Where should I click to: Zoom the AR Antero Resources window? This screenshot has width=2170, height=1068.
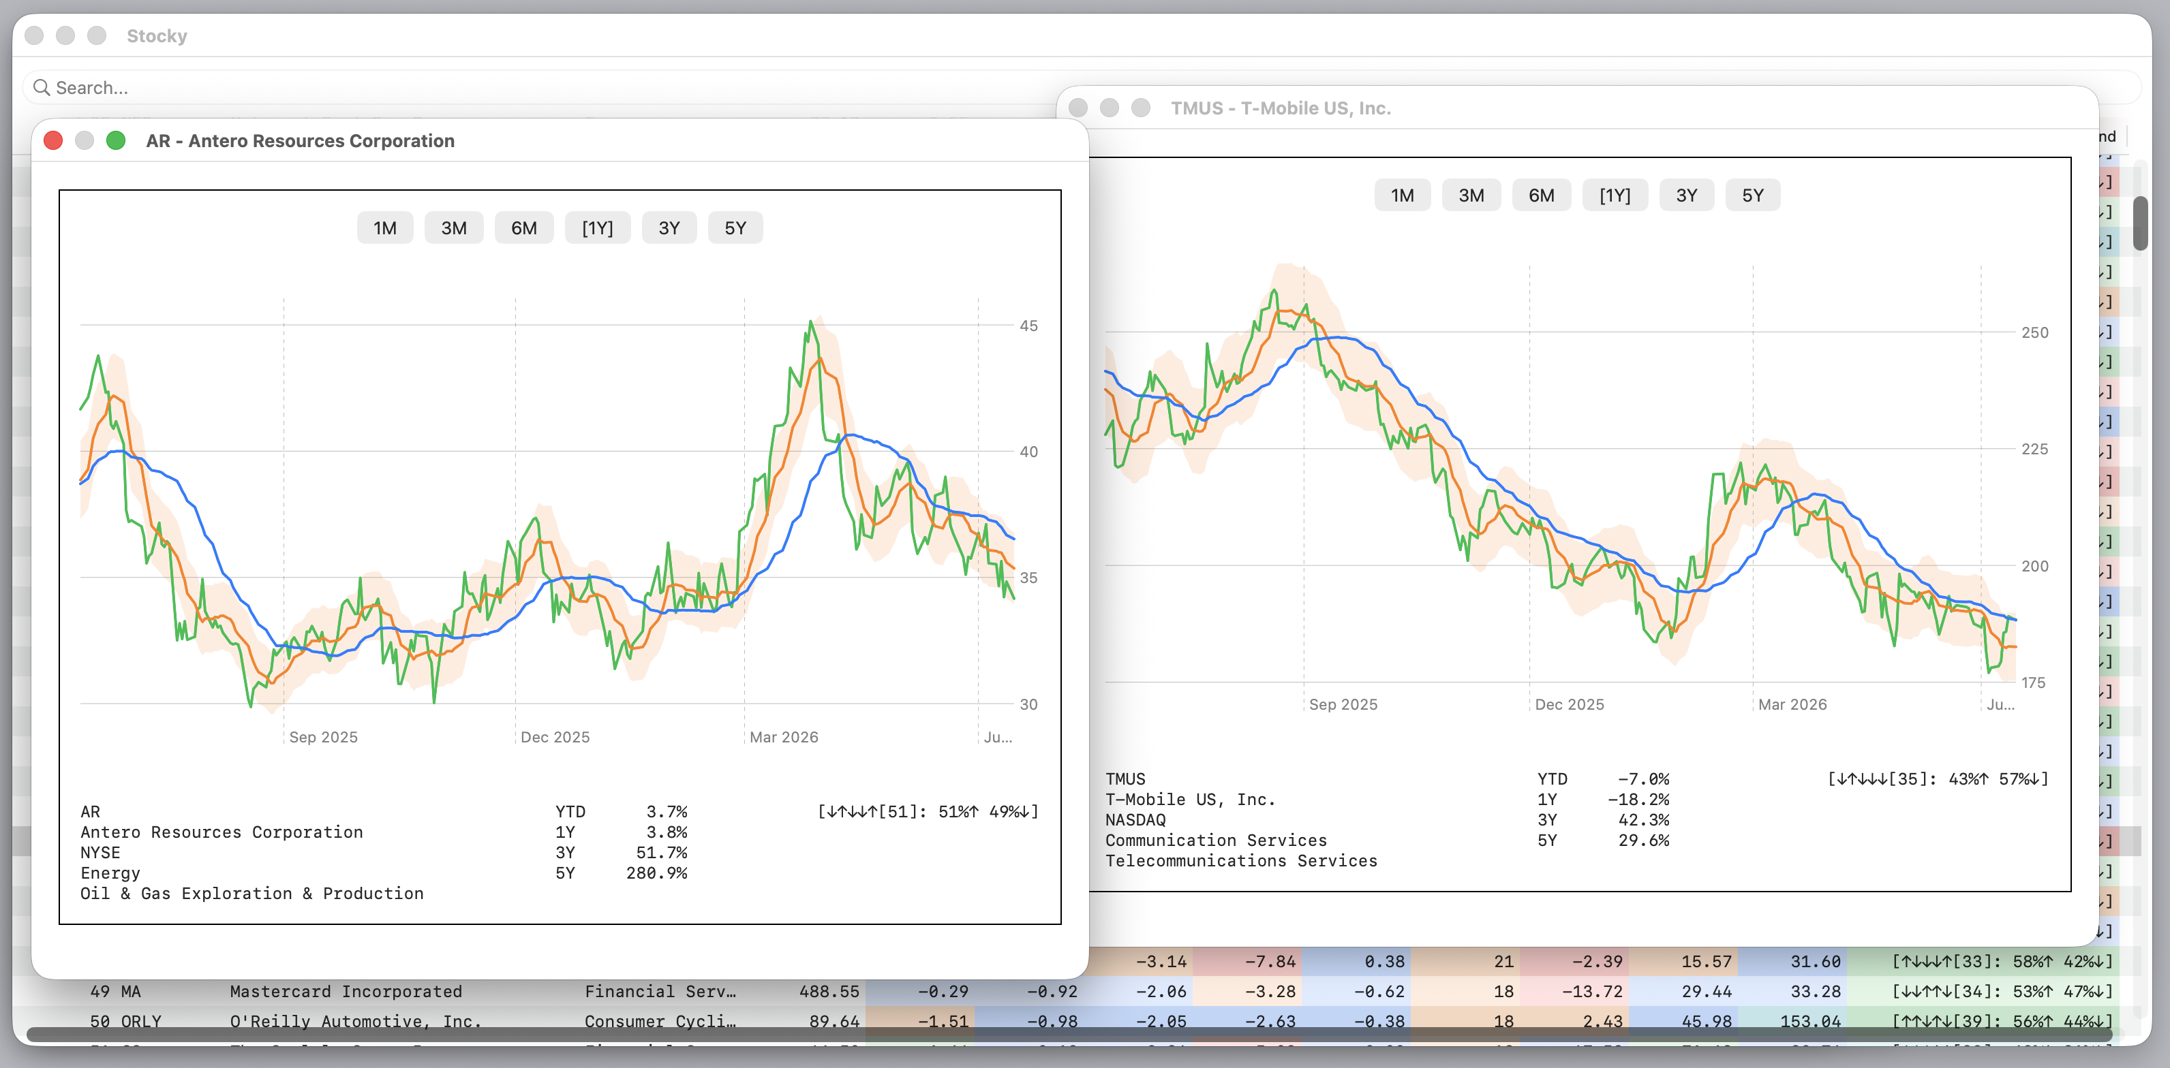(x=117, y=140)
